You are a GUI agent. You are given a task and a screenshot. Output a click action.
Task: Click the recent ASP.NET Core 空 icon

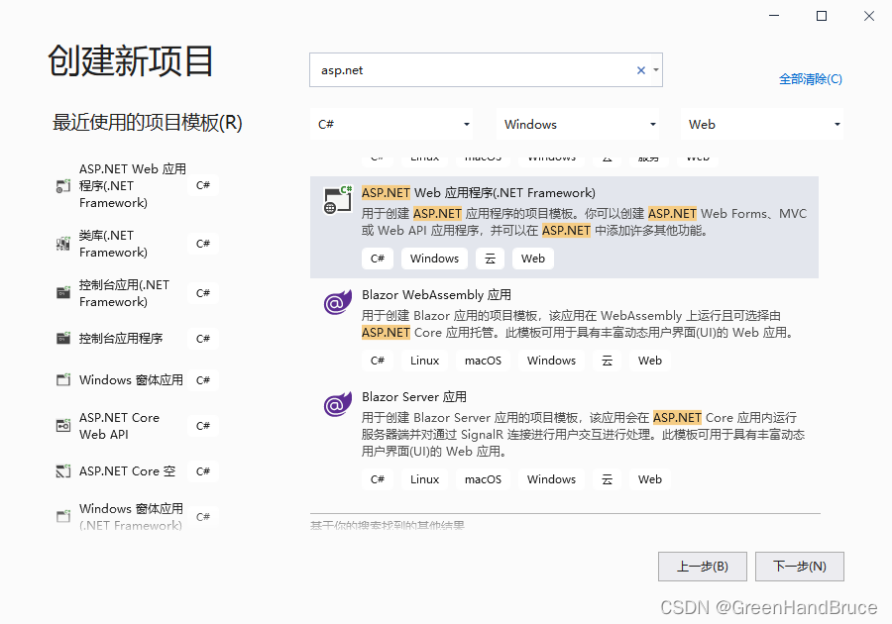pos(63,470)
